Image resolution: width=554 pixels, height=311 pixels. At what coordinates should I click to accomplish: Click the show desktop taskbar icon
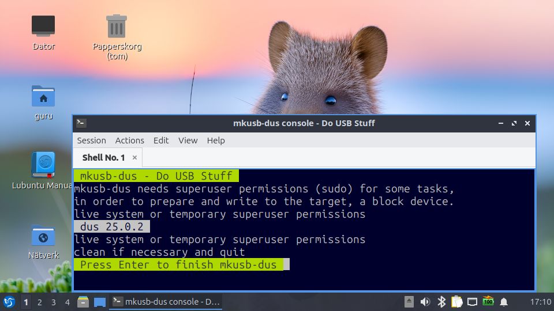pyautogui.click(x=100, y=302)
